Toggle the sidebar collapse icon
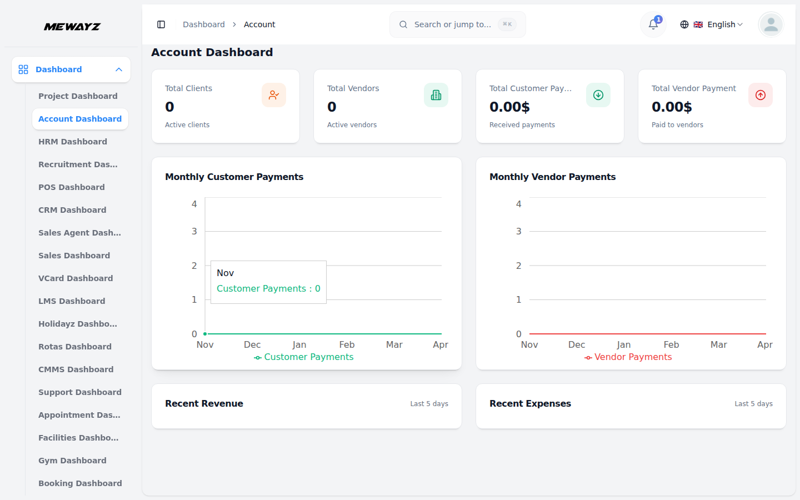800x500 pixels. [161, 24]
